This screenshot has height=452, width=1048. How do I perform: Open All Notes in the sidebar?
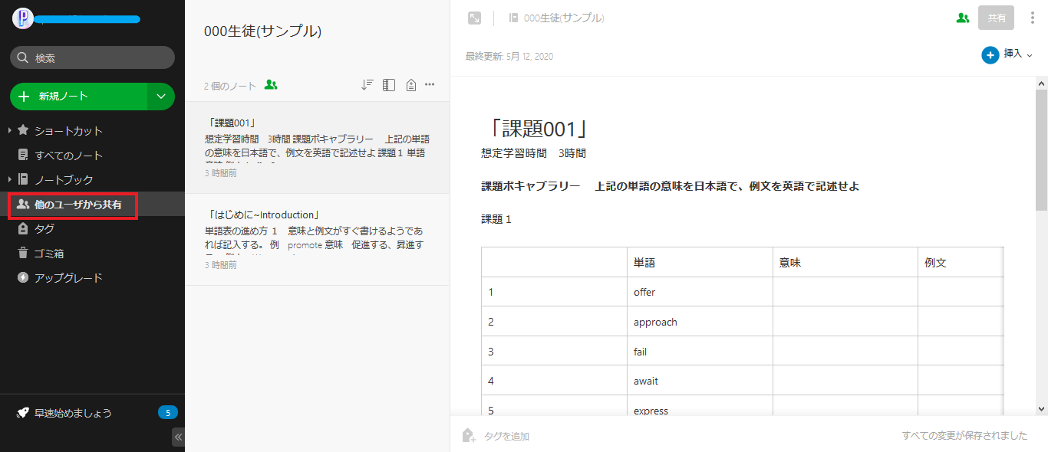tap(68, 156)
